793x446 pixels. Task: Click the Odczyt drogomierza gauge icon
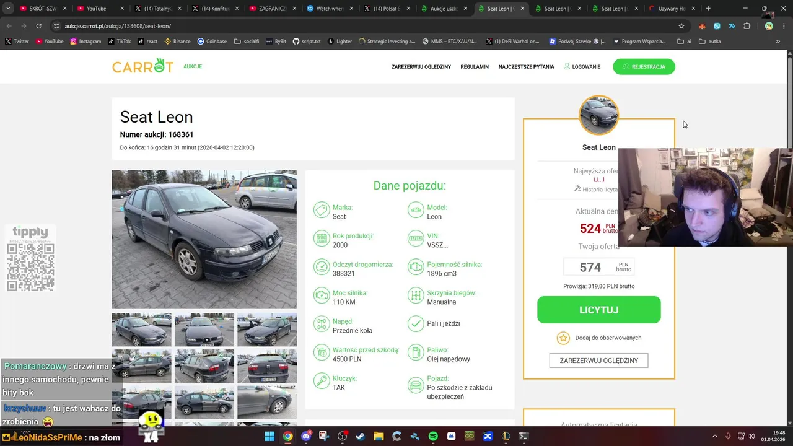pyautogui.click(x=322, y=267)
